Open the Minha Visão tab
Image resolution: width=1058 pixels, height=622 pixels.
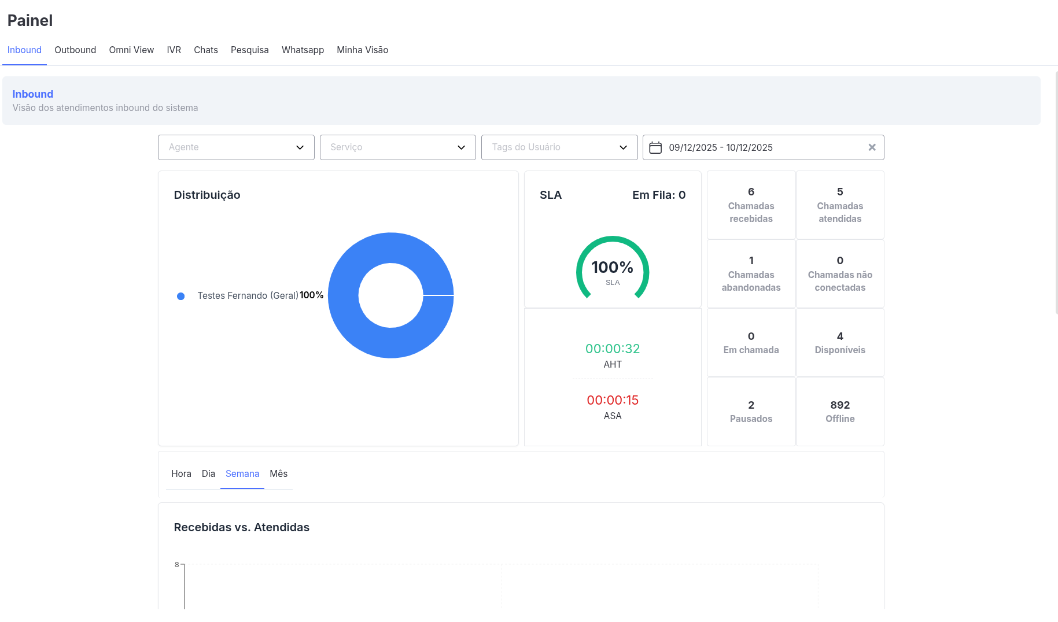pos(362,50)
